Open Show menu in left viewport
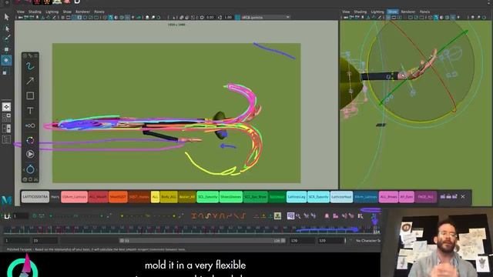The width and height of the screenshot is (493, 277). (67, 12)
